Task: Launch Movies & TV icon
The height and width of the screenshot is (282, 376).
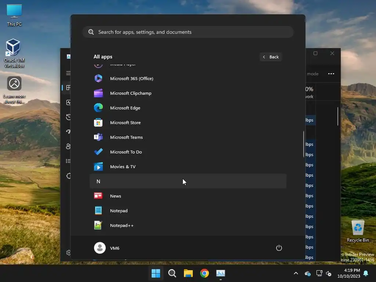Action: pos(98,167)
